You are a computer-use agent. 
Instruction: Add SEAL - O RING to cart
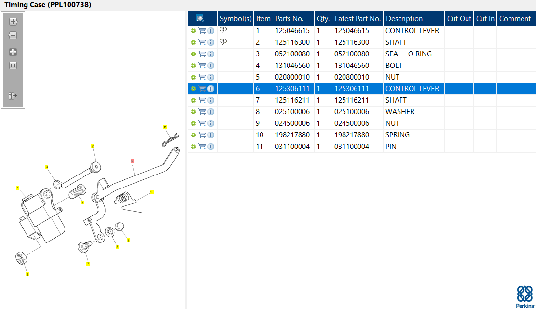pyautogui.click(x=202, y=54)
